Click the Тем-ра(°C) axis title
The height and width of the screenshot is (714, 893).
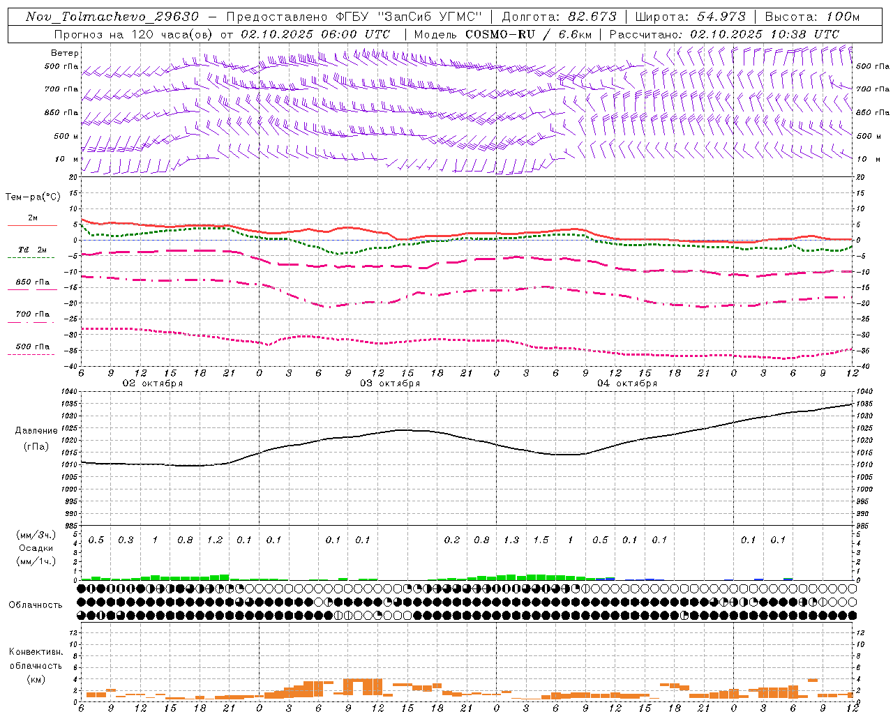pyautogui.click(x=33, y=197)
